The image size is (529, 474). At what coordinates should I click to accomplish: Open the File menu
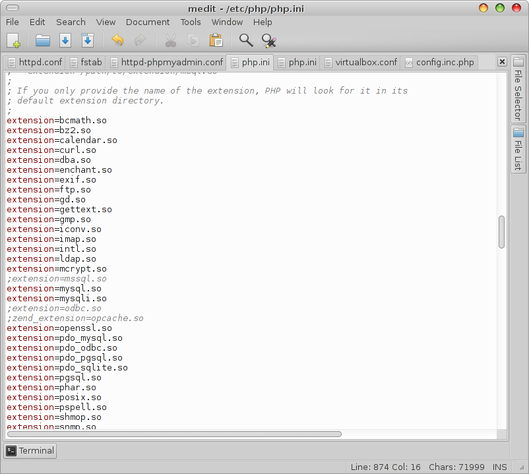click(x=13, y=22)
